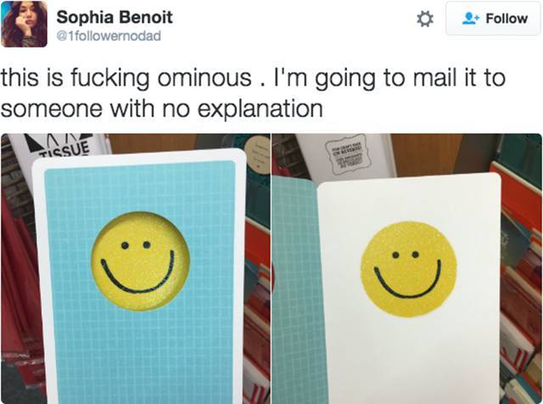This screenshot has width=543, height=404.
Task: Click the smiley in the blue card cutout
Action: (140, 261)
